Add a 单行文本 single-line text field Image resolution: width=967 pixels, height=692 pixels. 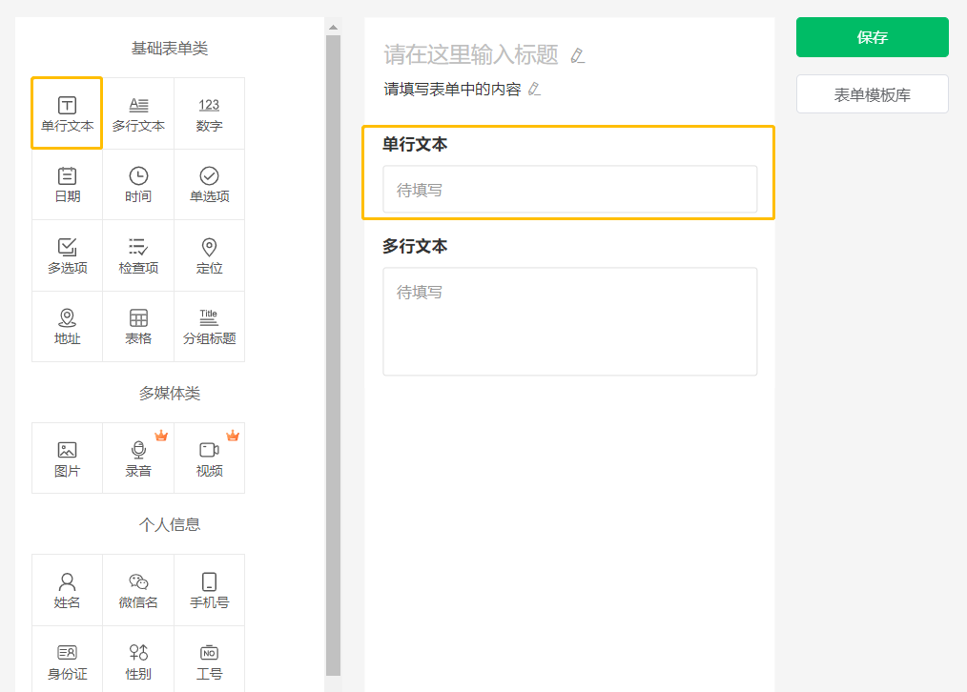(x=67, y=113)
